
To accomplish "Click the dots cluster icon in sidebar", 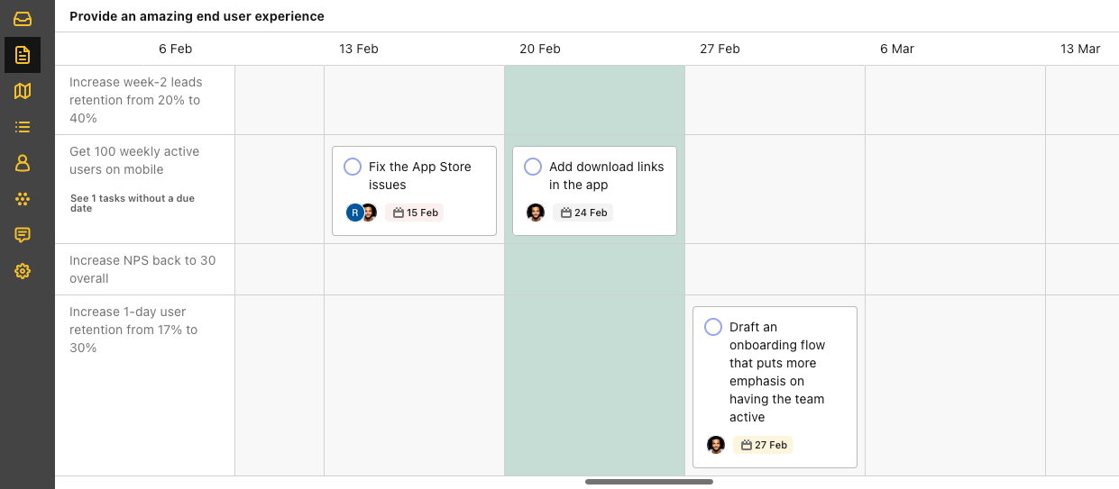I will [23, 199].
